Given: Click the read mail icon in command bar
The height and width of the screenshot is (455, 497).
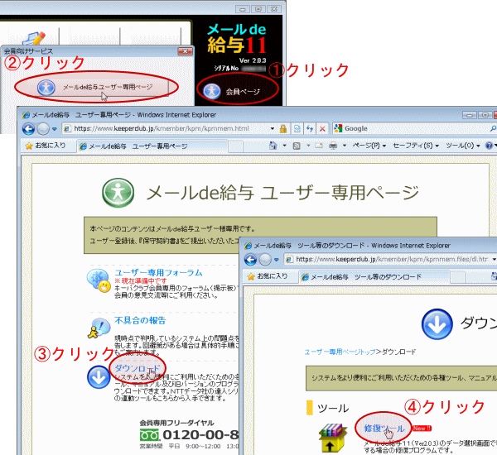Looking at the screenshot, I should tap(319, 146).
